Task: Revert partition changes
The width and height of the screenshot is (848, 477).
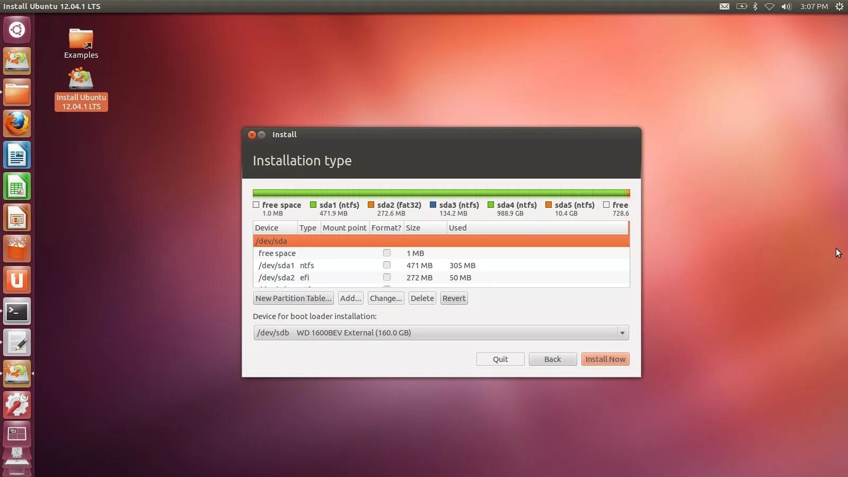Action: (x=454, y=298)
